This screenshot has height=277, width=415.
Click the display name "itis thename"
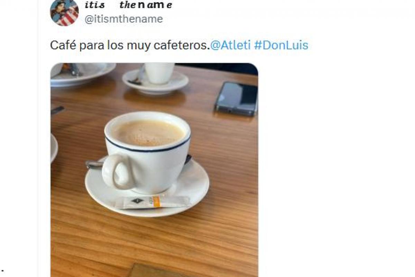[x=128, y=5]
